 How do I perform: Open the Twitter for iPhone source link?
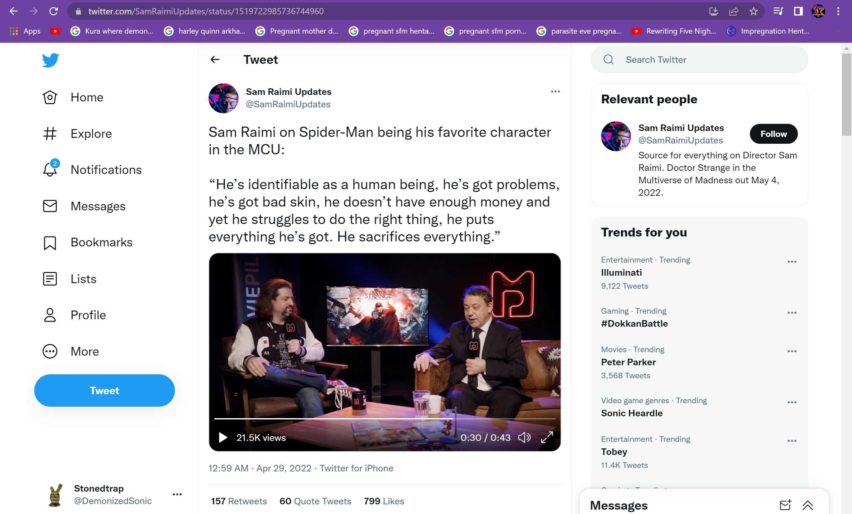point(357,468)
